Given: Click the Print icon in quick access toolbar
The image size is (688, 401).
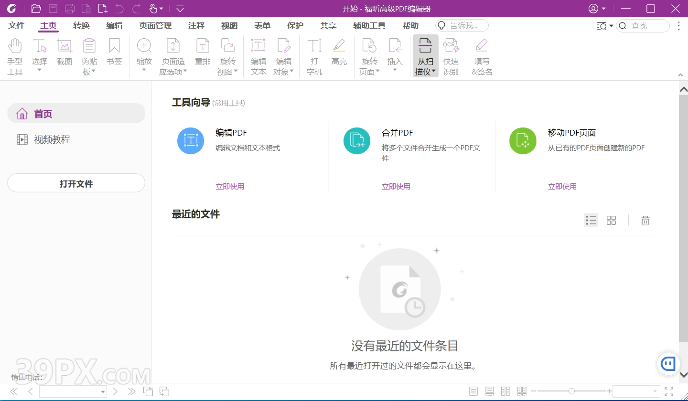Looking at the screenshot, I should pyautogui.click(x=70, y=9).
